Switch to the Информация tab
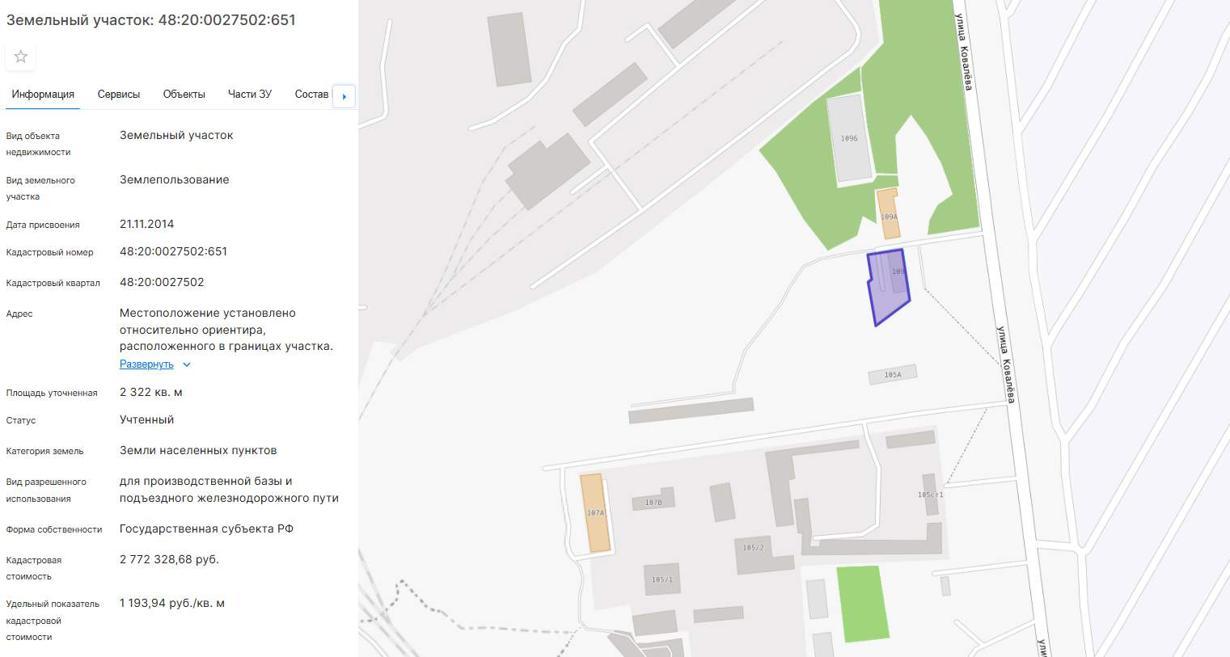This screenshot has width=1230, height=657. coord(43,95)
